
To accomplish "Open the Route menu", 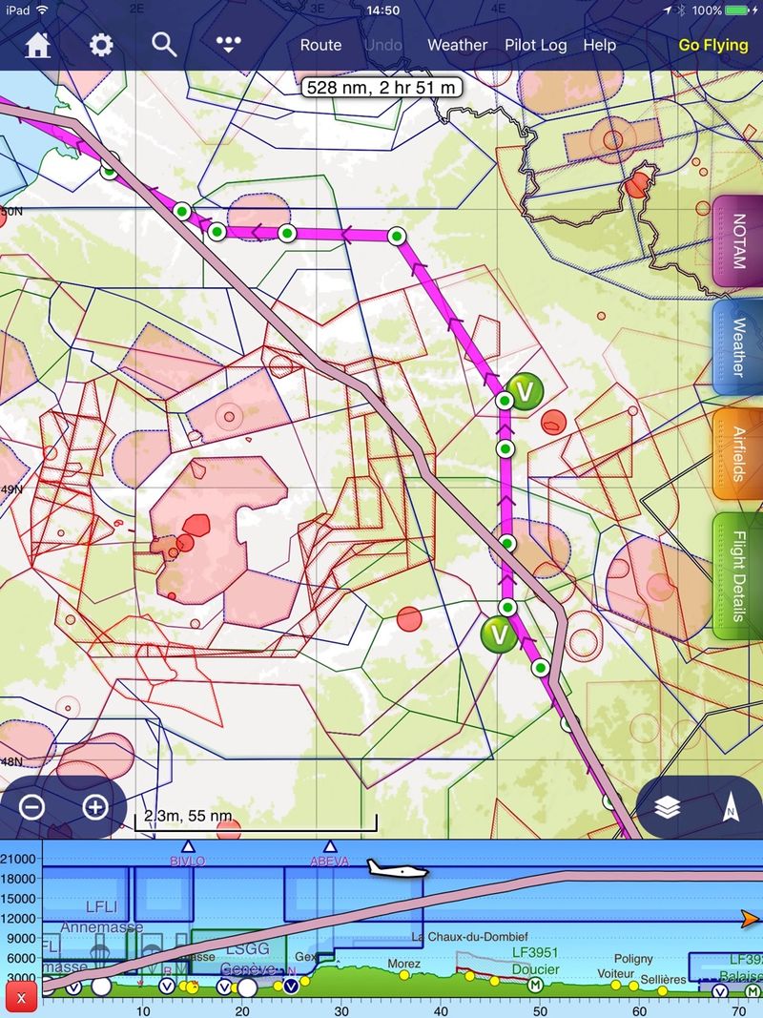I will pyautogui.click(x=320, y=45).
